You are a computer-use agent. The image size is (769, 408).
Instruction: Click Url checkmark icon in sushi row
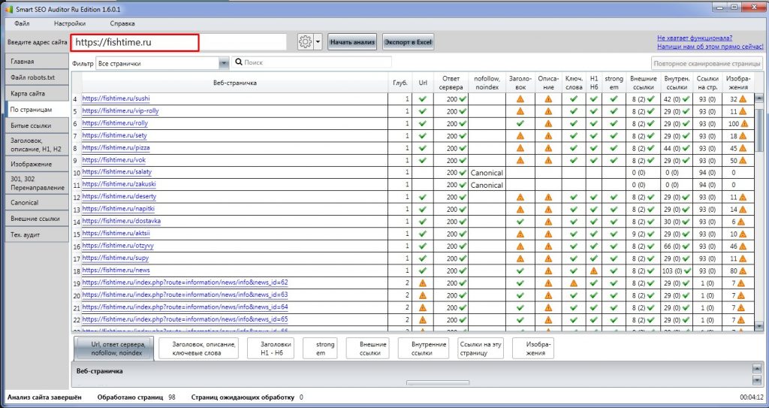(x=422, y=98)
